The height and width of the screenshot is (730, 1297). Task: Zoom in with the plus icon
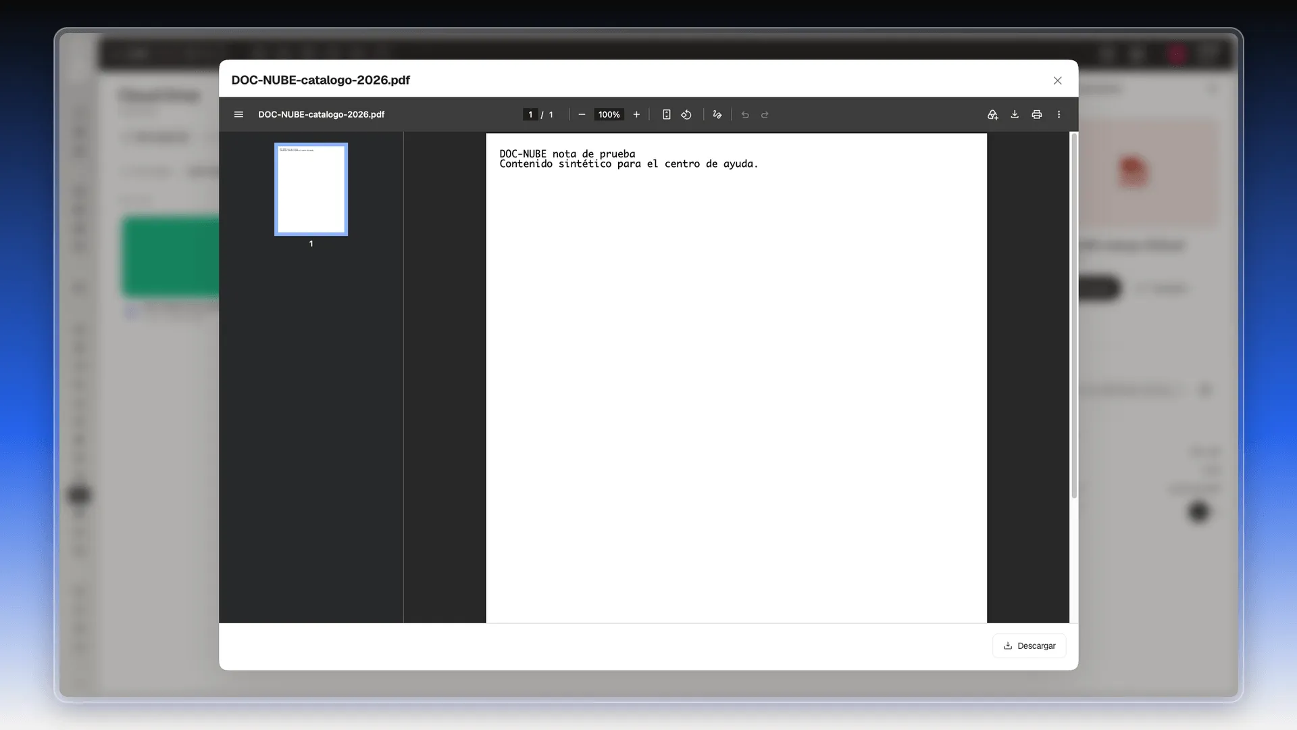(x=636, y=115)
